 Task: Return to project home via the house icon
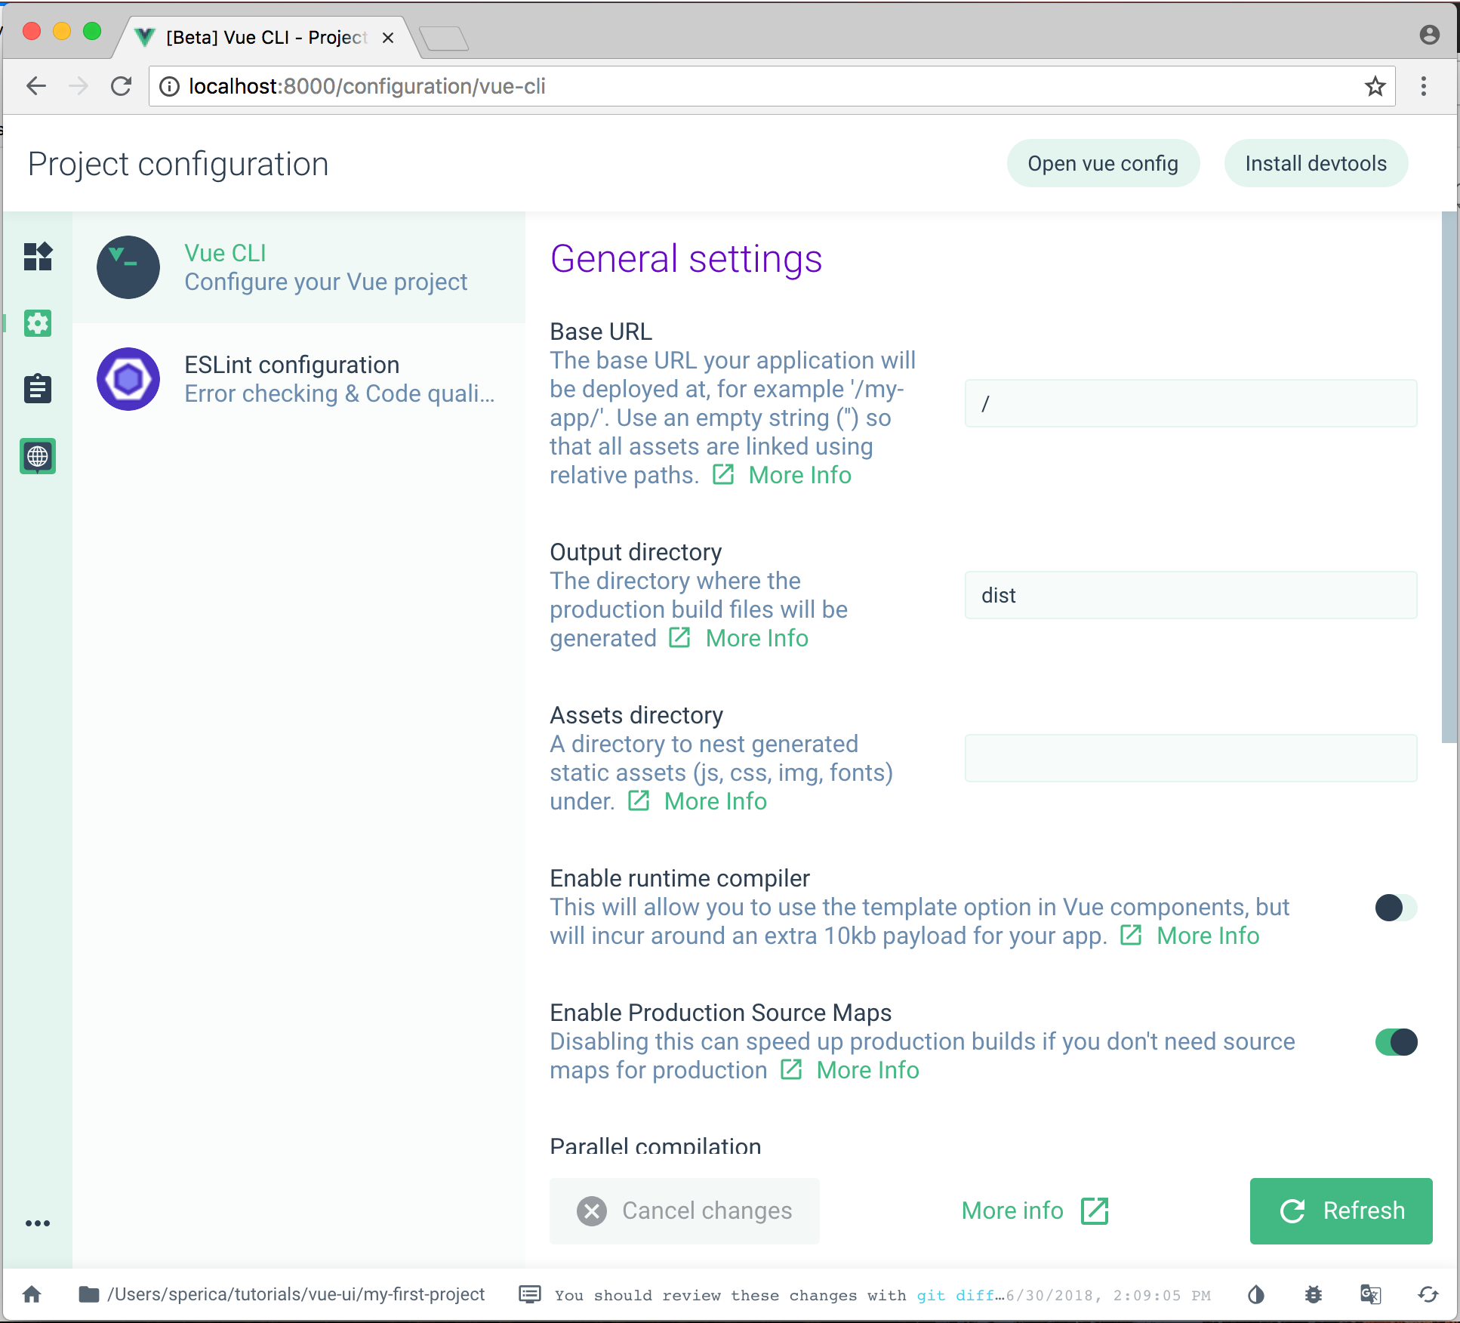pos(32,1294)
